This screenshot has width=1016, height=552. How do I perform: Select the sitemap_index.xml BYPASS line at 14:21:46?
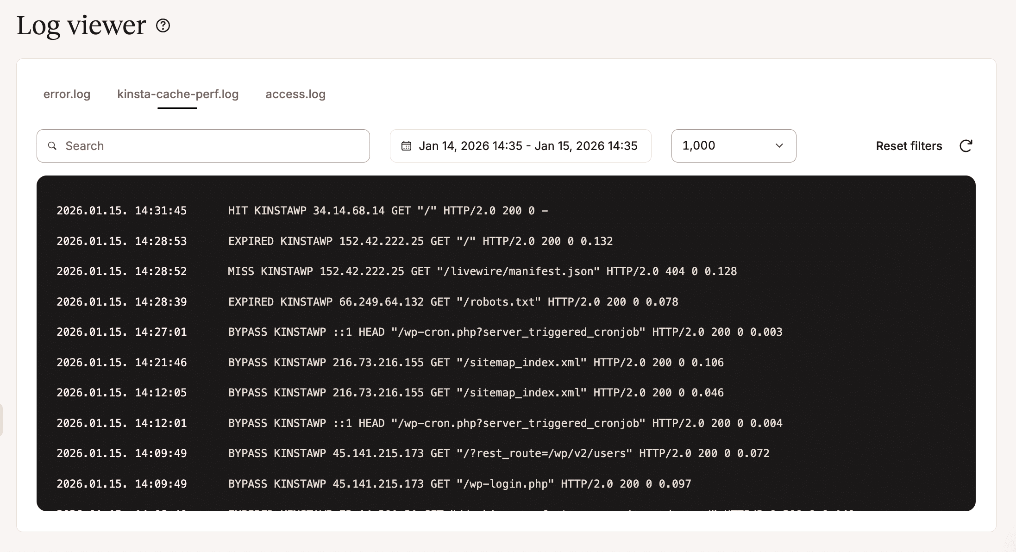475,362
